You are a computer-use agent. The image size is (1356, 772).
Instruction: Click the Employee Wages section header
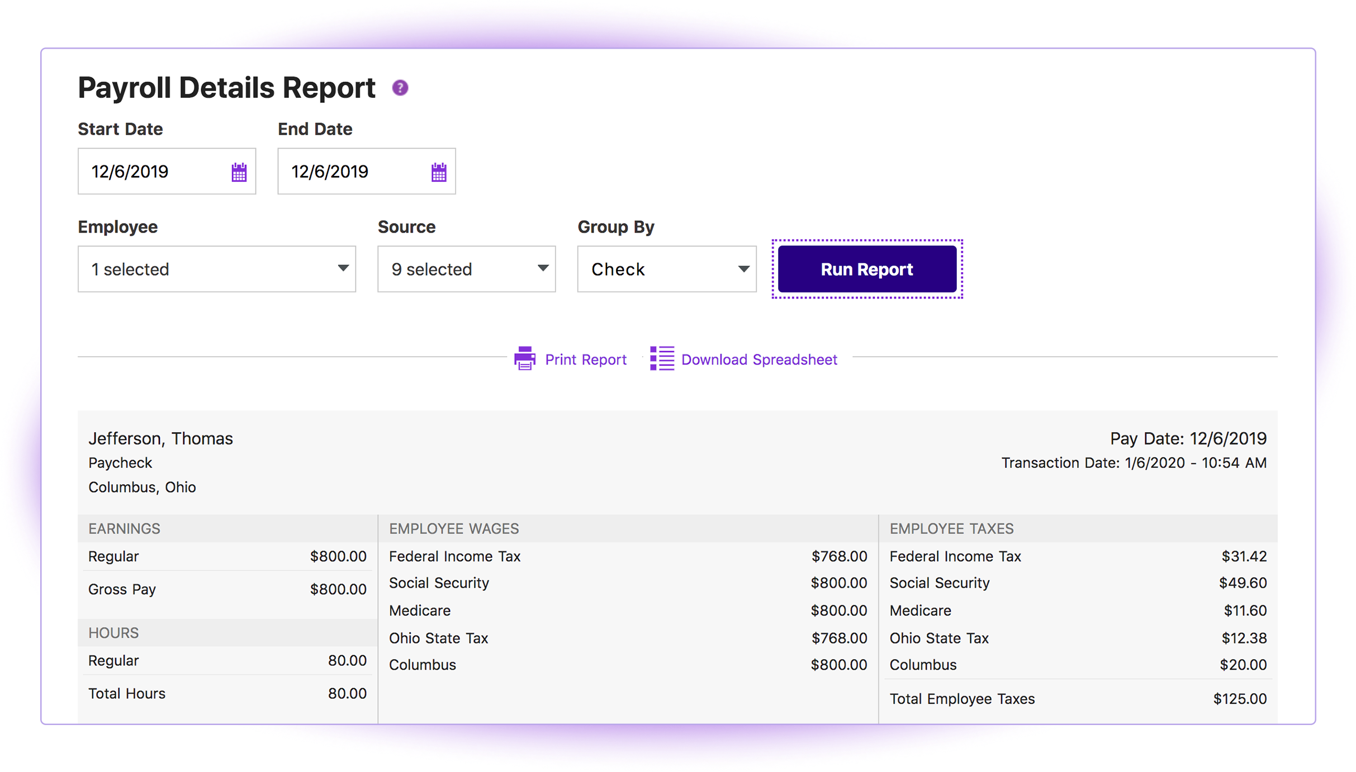point(454,528)
